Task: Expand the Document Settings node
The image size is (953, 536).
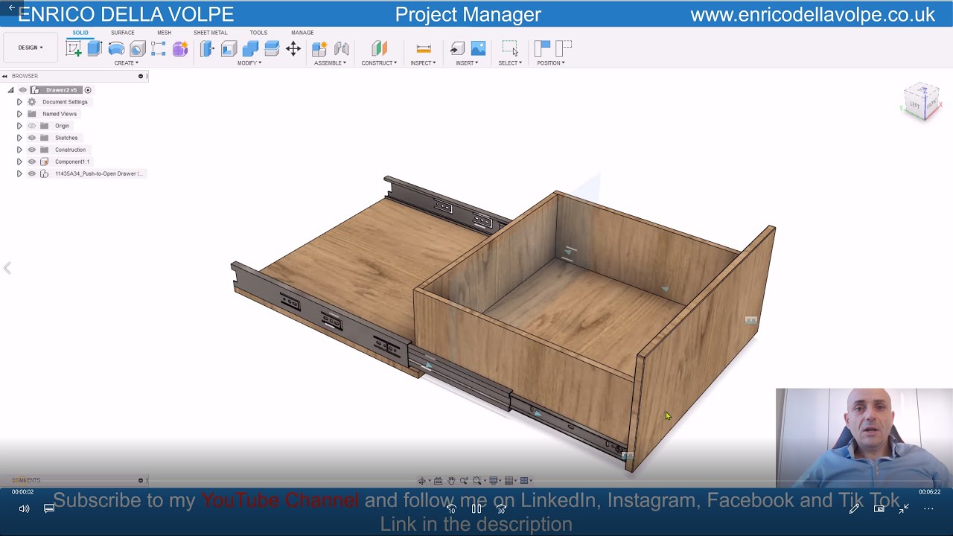Action: (x=19, y=102)
